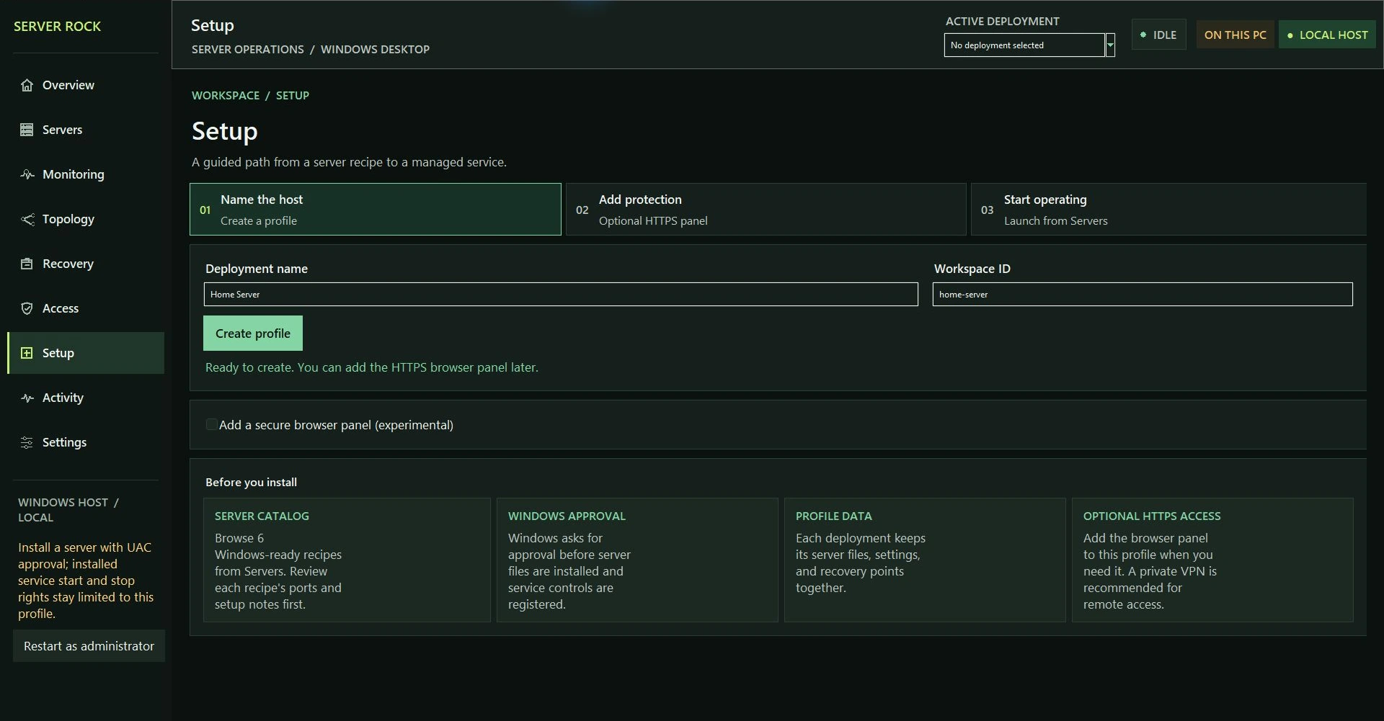This screenshot has height=721, width=1384.
Task: Switch to the Monitoring section
Action: (x=74, y=174)
